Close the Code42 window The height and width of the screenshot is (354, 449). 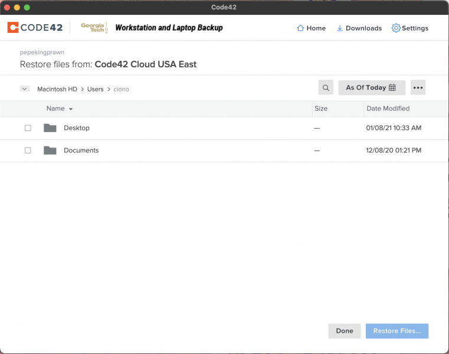[7, 8]
